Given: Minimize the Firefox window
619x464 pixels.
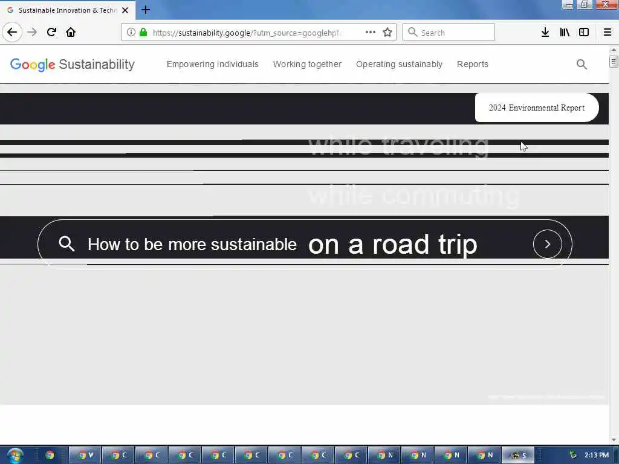Looking at the screenshot, I should (569, 5).
